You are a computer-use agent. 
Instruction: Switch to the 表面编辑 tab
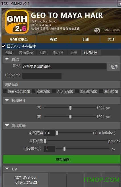pos(26,53)
